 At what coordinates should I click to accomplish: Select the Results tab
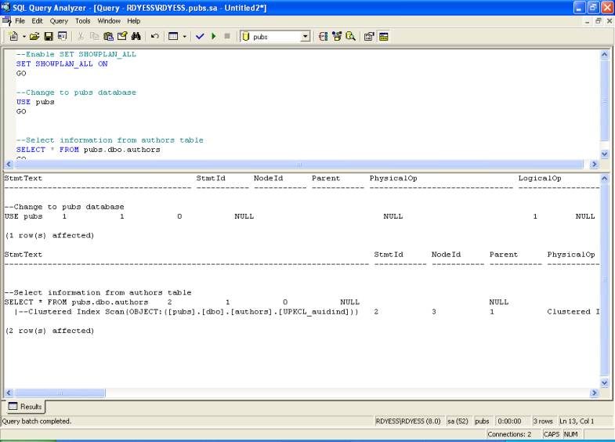coord(26,407)
